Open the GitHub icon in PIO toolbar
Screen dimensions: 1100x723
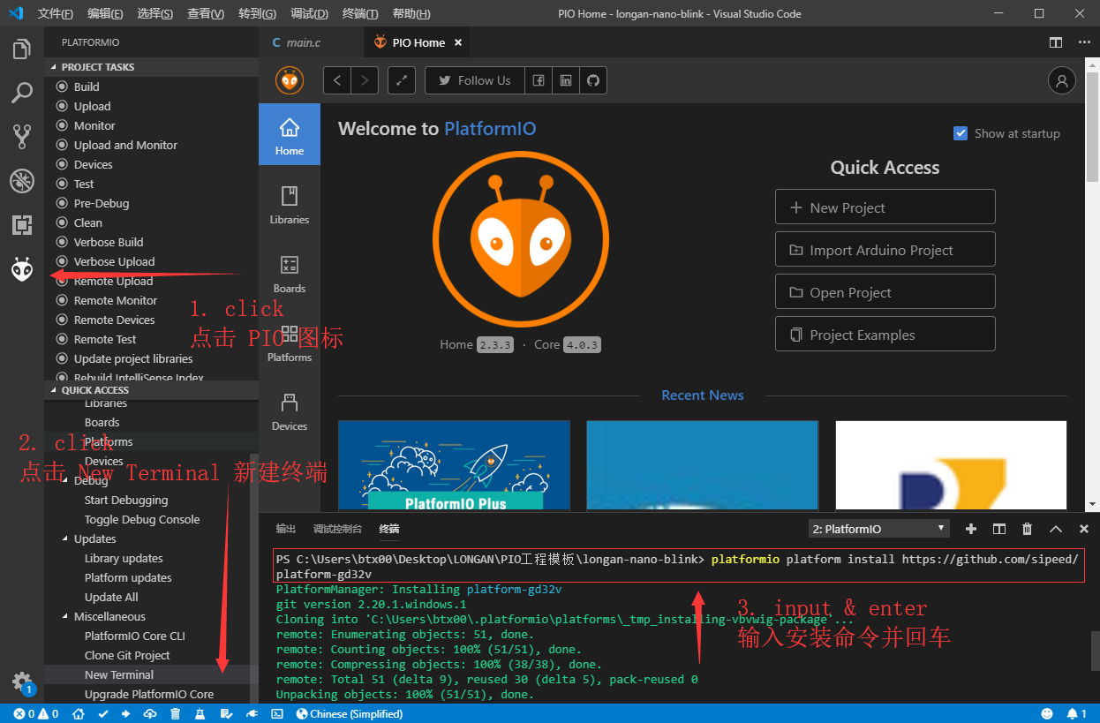[x=593, y=80]
